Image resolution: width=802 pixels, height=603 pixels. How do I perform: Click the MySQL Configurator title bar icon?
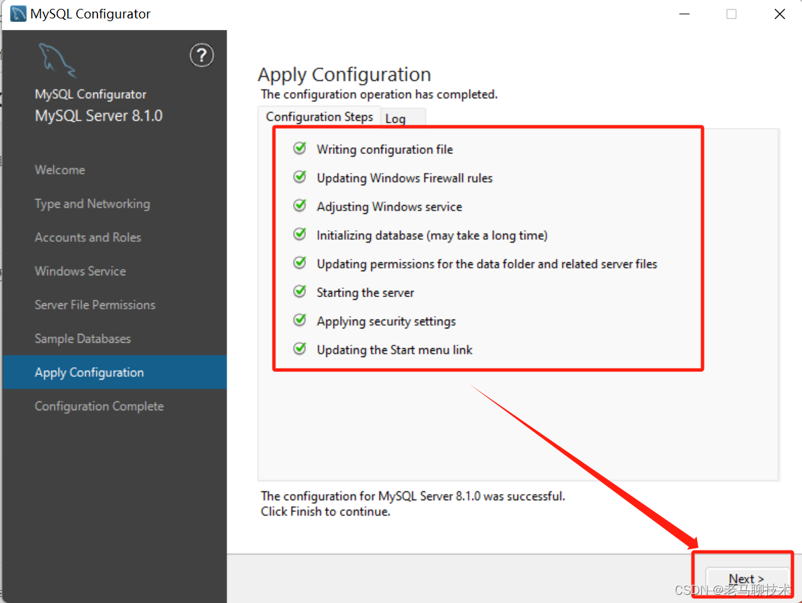coord(18,14)
